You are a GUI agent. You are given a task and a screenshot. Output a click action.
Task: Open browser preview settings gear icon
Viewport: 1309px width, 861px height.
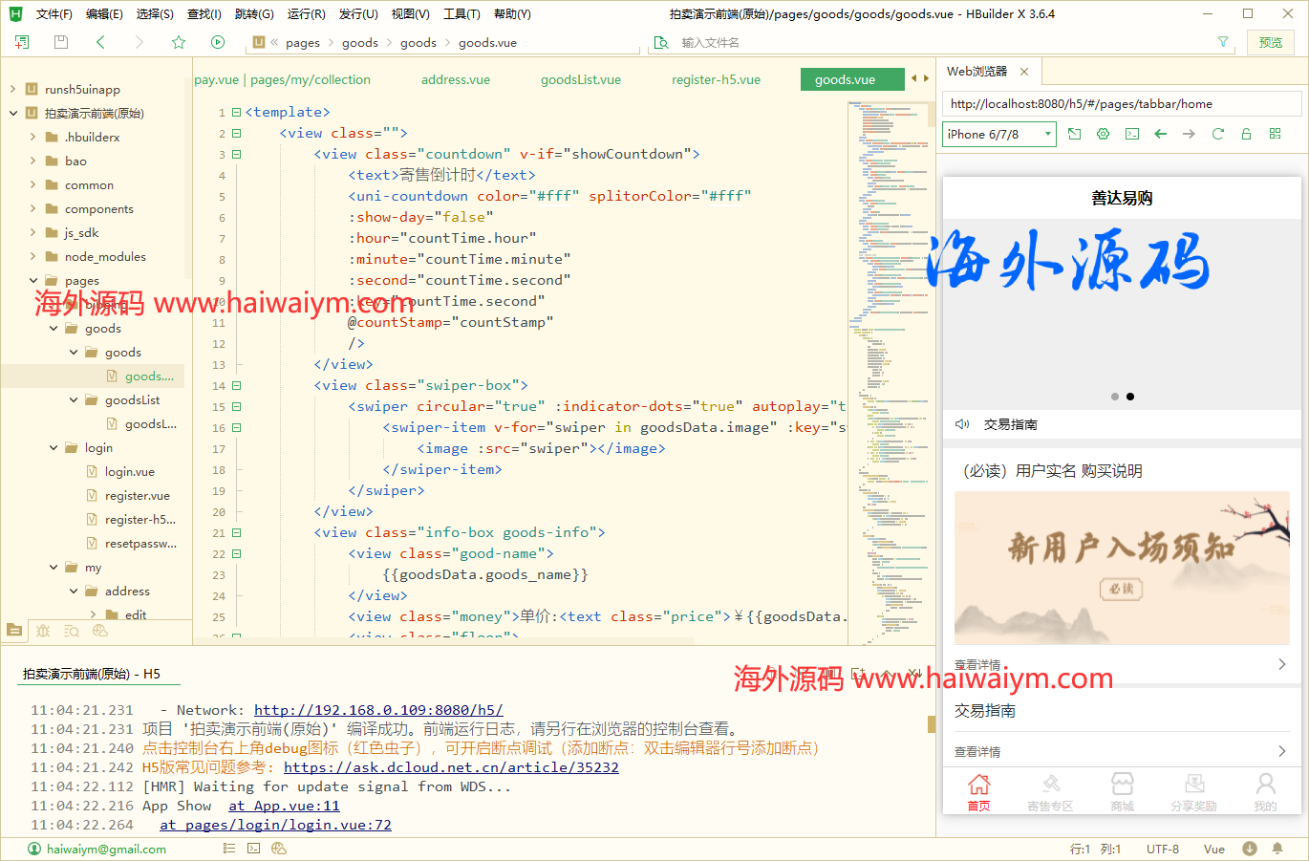click(x=1104, y=134)
